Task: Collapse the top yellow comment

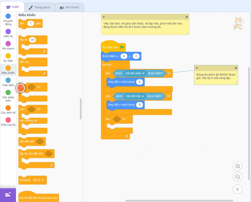Action: tap(104, 17)
